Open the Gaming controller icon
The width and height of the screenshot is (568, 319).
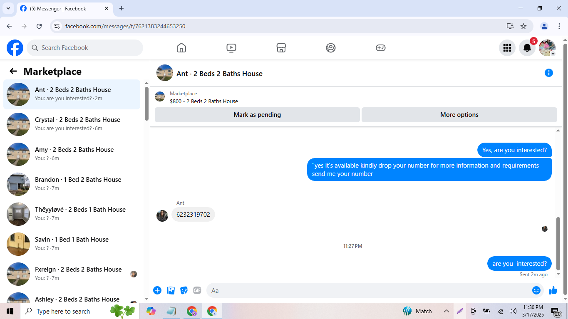(x=381, y=48)
